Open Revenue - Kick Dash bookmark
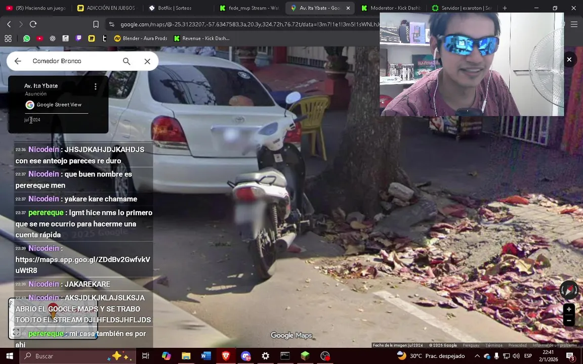 (201, 38)
